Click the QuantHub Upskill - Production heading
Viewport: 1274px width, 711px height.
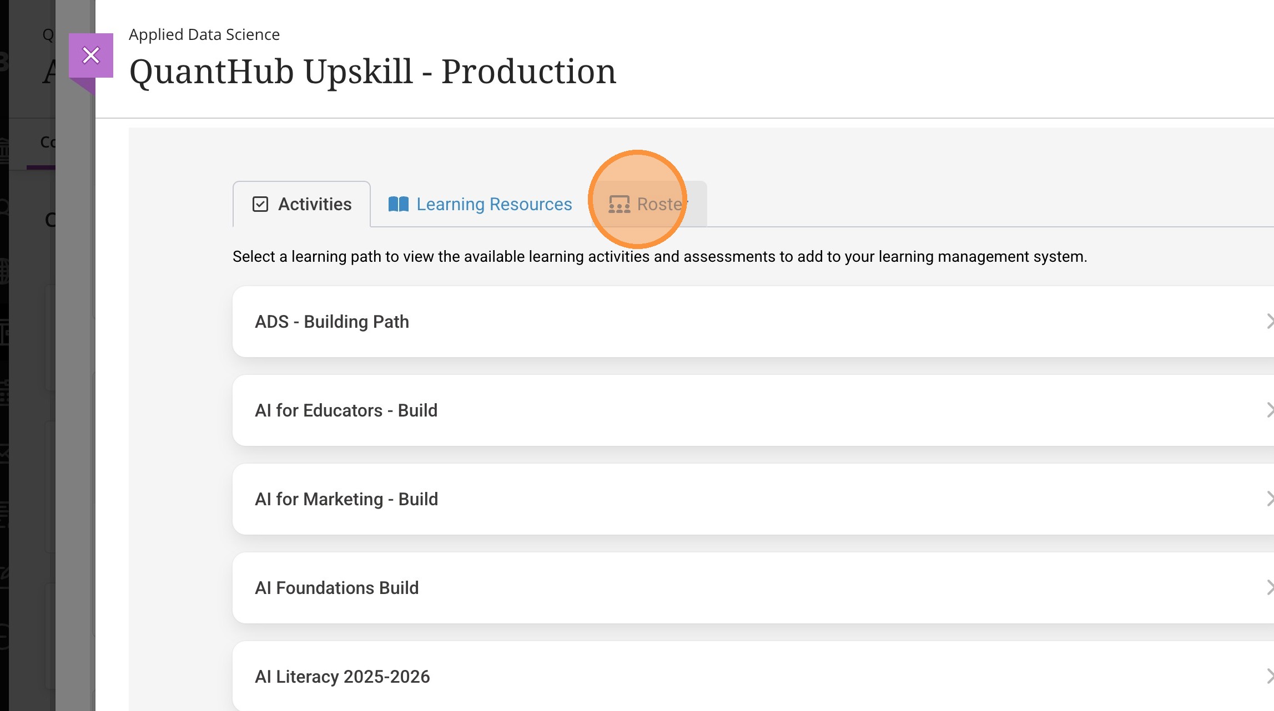[372, 72]
